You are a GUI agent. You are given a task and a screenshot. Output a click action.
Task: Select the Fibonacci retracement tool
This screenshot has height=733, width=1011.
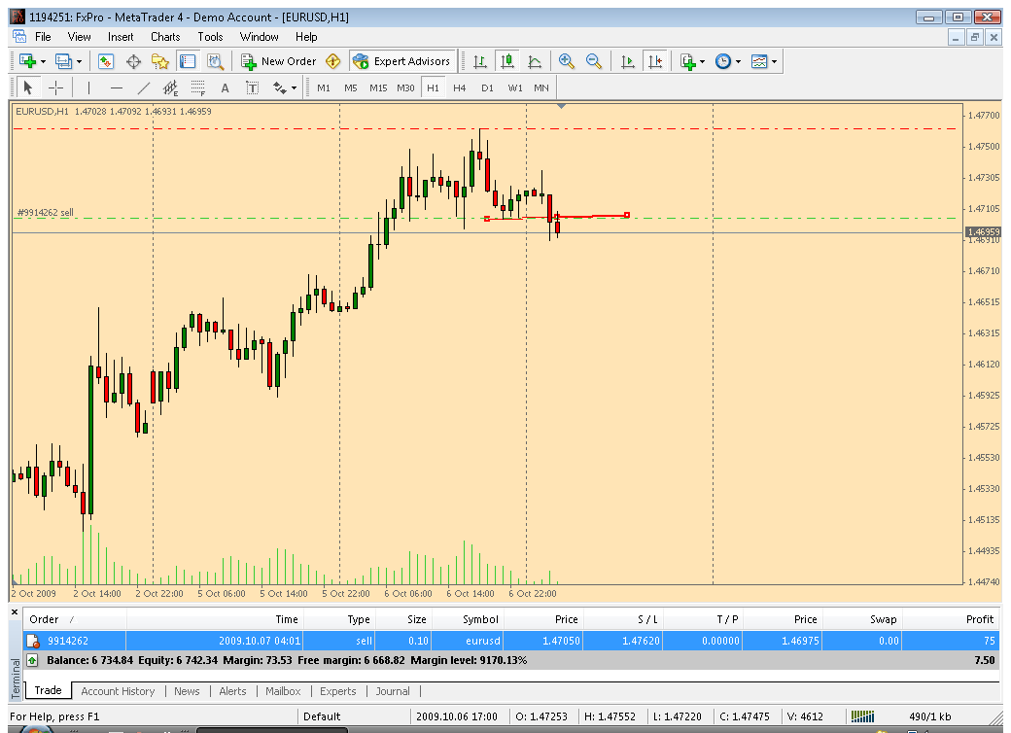tap(198, 87)
